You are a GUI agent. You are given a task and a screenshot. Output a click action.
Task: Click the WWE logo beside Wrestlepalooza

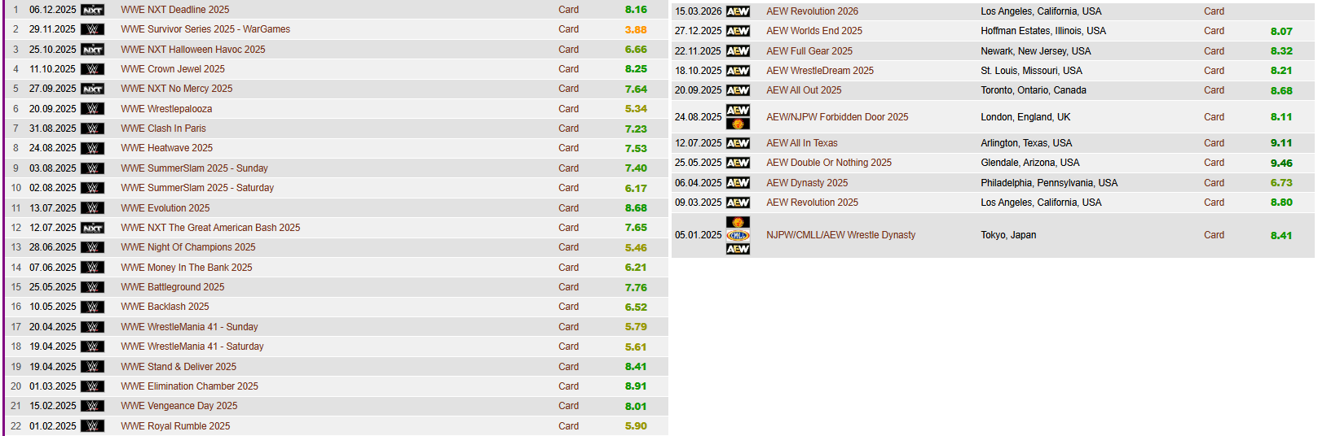tap(93, 109)
